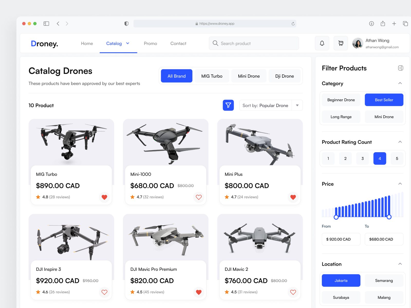Screen dimensions: 411x308
Task: Switch to the Promo page
Action: coord(150,43)
